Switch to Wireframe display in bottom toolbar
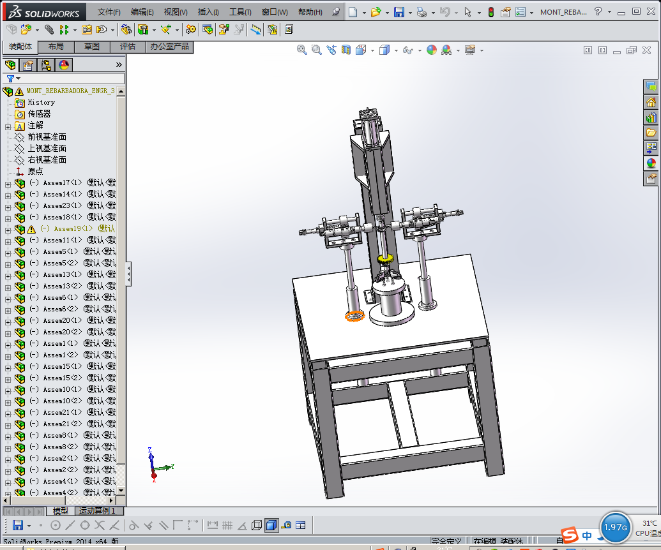Viewport: 661px width, 550px height. point(256,525)
